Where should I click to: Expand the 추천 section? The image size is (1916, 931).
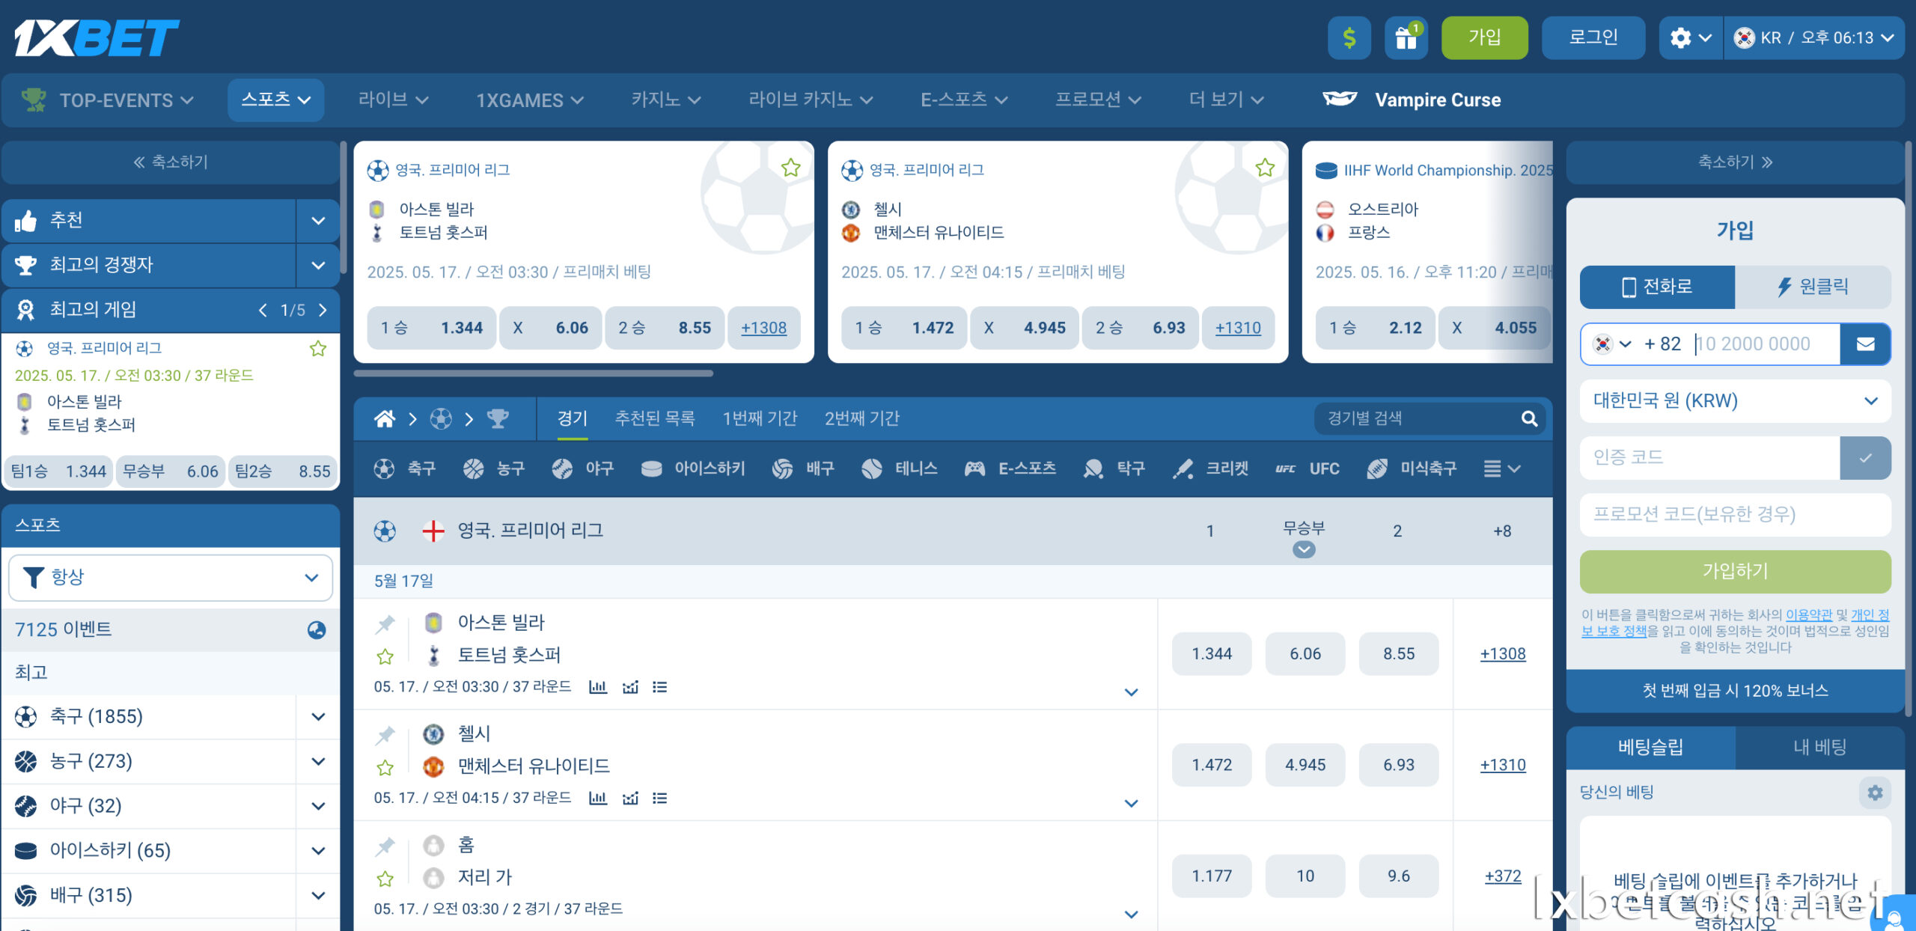318,221
